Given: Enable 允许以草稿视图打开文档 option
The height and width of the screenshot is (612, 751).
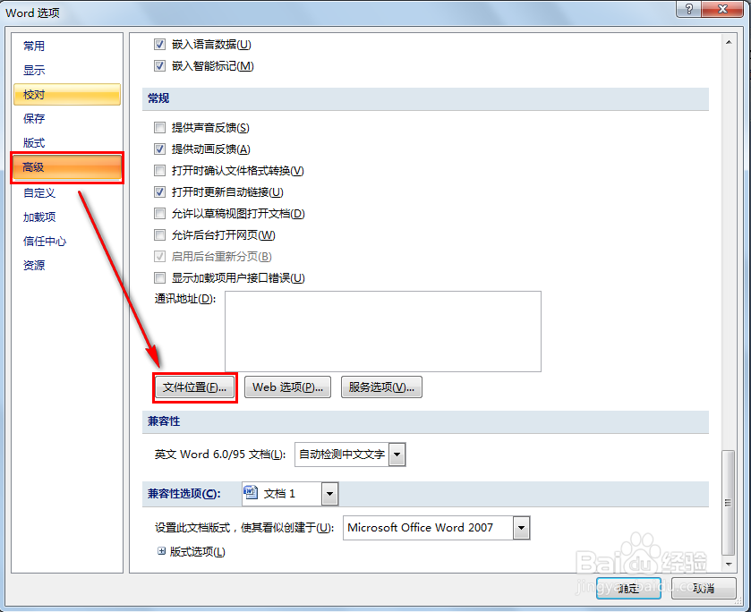Looking at the screenshot, I should click(159, 213).
